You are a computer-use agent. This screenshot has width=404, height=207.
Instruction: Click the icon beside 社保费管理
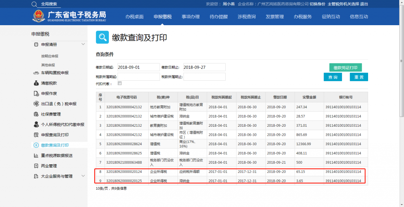click(36, 114)
